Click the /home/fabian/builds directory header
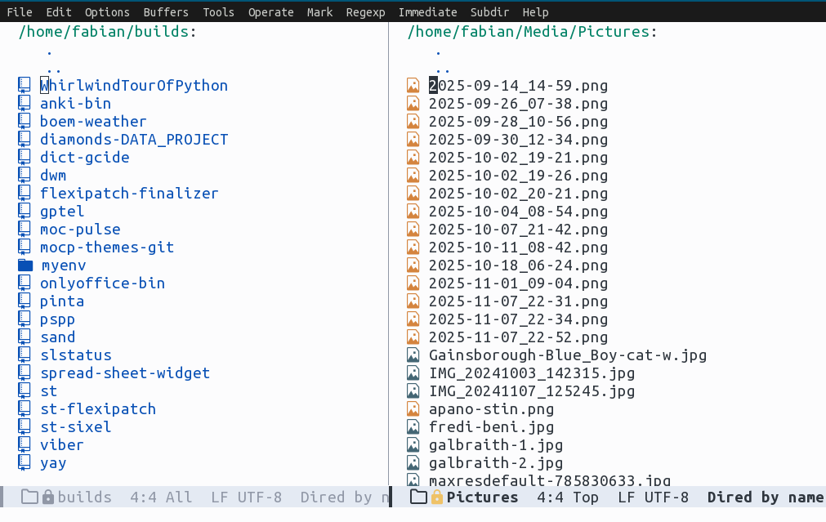The image size is (826, 522). 105,32
